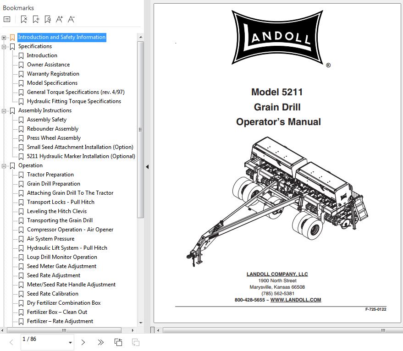Open the Assembly Safety bookmark

46,120
